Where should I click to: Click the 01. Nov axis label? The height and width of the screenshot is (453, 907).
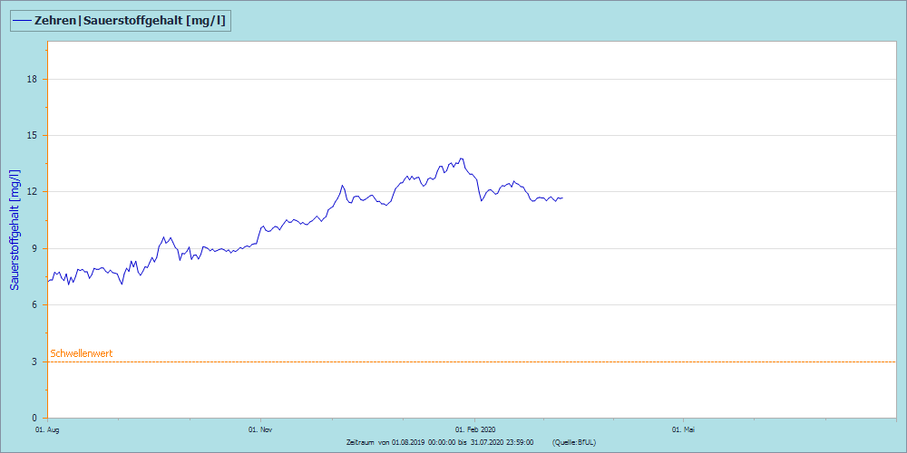coord(261,429)
